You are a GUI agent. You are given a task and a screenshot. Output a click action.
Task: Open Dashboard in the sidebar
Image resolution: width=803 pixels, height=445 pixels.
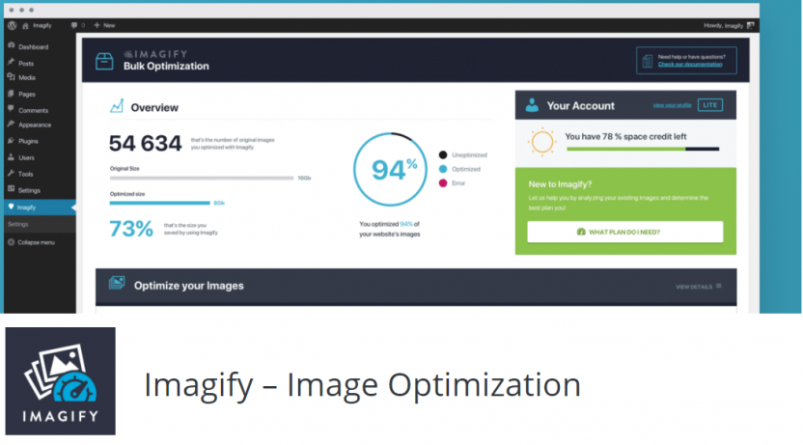pyautogui.click(x=33, y=47)
